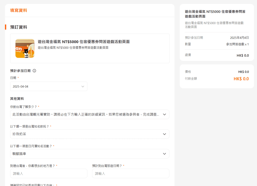Click the 總價 HK$ 0.0 amount
This screenshot has height=186, width=257.
242,55
